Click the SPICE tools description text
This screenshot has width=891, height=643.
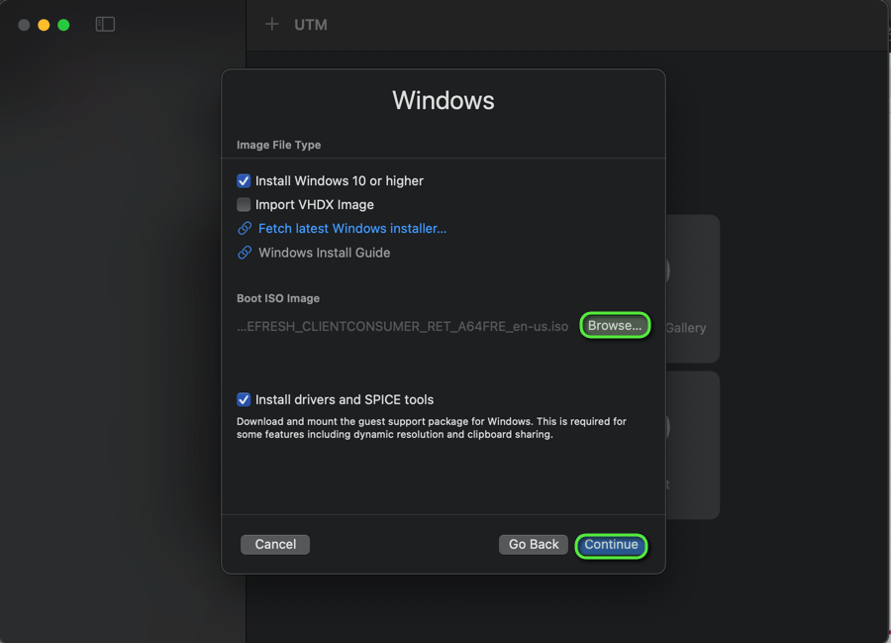coord(431,428)
